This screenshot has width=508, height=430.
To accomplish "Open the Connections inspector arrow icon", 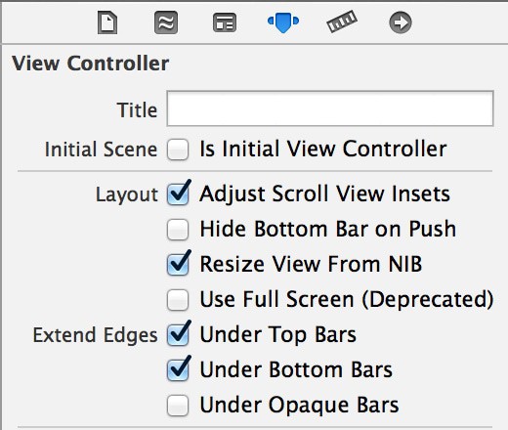I will click(x=401, y=22).
